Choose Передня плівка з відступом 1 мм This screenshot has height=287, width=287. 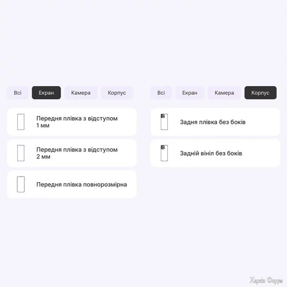point(77,122)
